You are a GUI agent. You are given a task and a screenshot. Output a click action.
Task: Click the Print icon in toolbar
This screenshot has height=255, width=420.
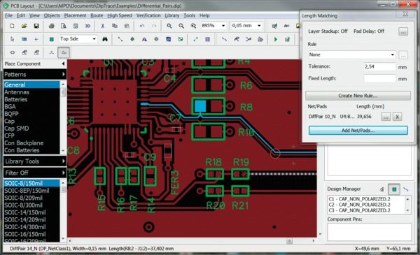[x=51, y=26]
